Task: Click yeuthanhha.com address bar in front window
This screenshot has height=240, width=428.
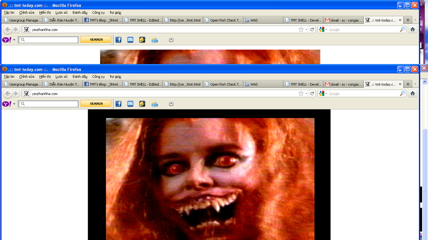Action: pyautogui.click(x=164, y=93)
